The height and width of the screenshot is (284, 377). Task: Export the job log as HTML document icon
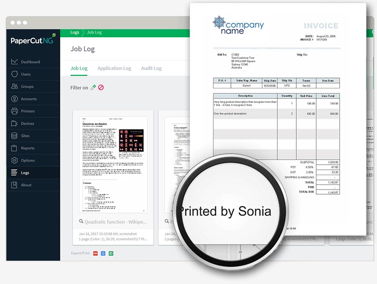[x=103, y=253]
